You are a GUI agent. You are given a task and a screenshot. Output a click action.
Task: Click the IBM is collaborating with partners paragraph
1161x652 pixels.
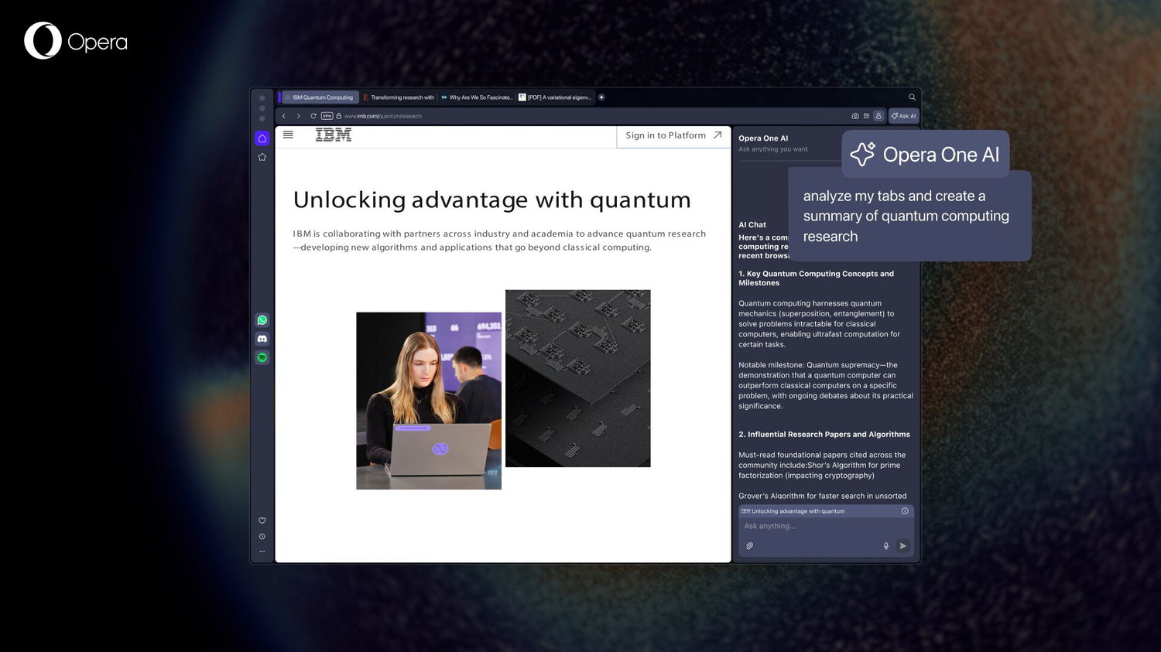coord(499,241)
